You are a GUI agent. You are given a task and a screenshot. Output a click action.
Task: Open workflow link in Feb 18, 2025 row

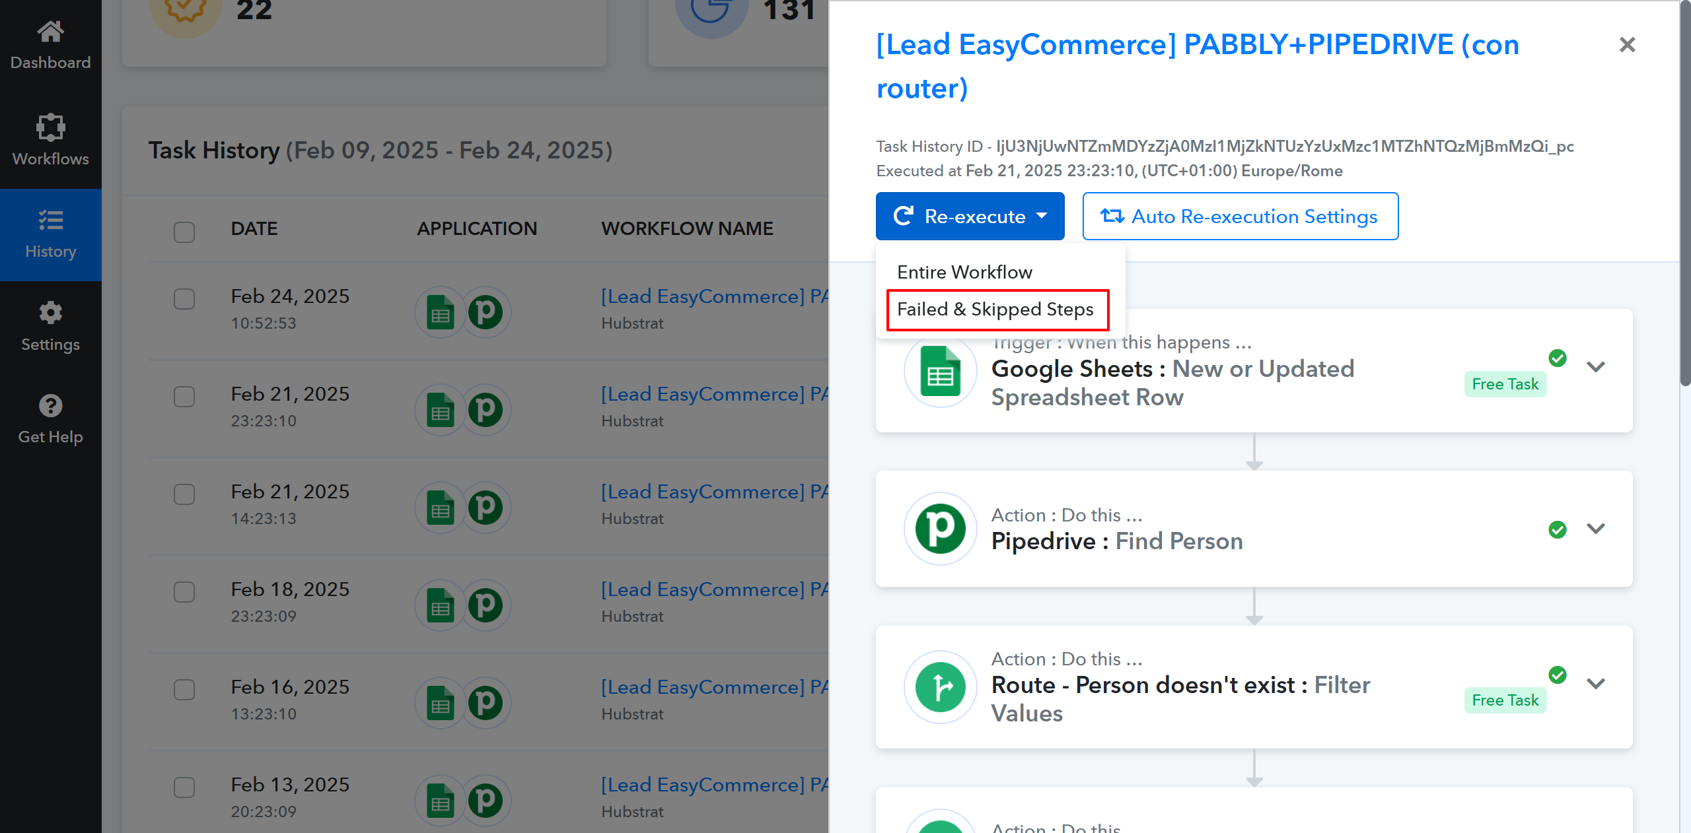coord(715,589)
